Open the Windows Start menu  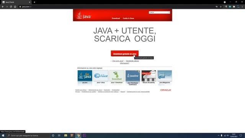click(3, 135)
